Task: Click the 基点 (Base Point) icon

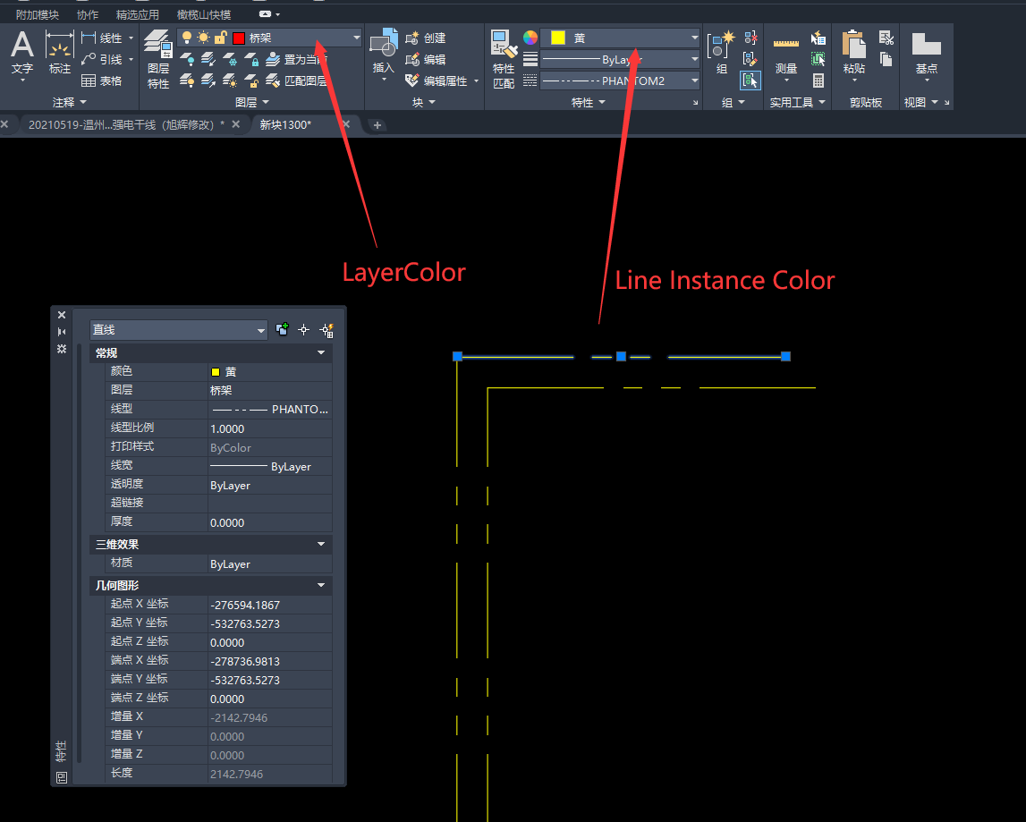Action: point(926,49)
